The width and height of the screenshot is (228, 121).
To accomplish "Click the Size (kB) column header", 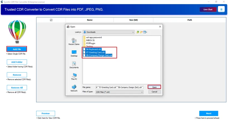I will pos(133,20).
